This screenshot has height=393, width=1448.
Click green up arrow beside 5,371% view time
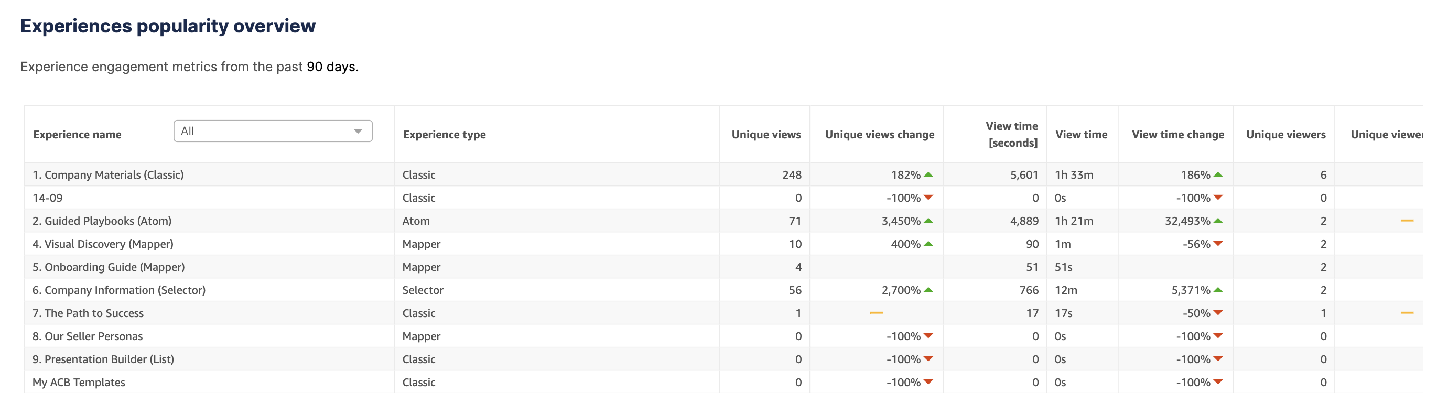tap(1218, 290)
